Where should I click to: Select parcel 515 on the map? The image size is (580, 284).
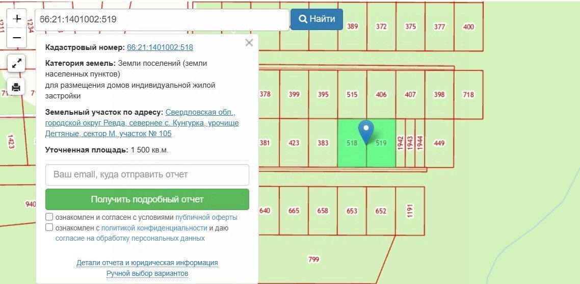pos(352,94)
